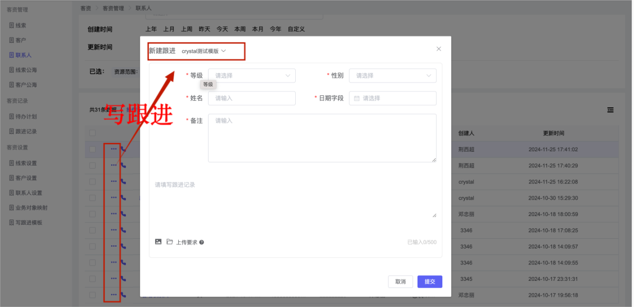Select the 自定义 time filter
Image resolution: width=634 pixels, height=307 pixels.
click(x=296, y=29)
